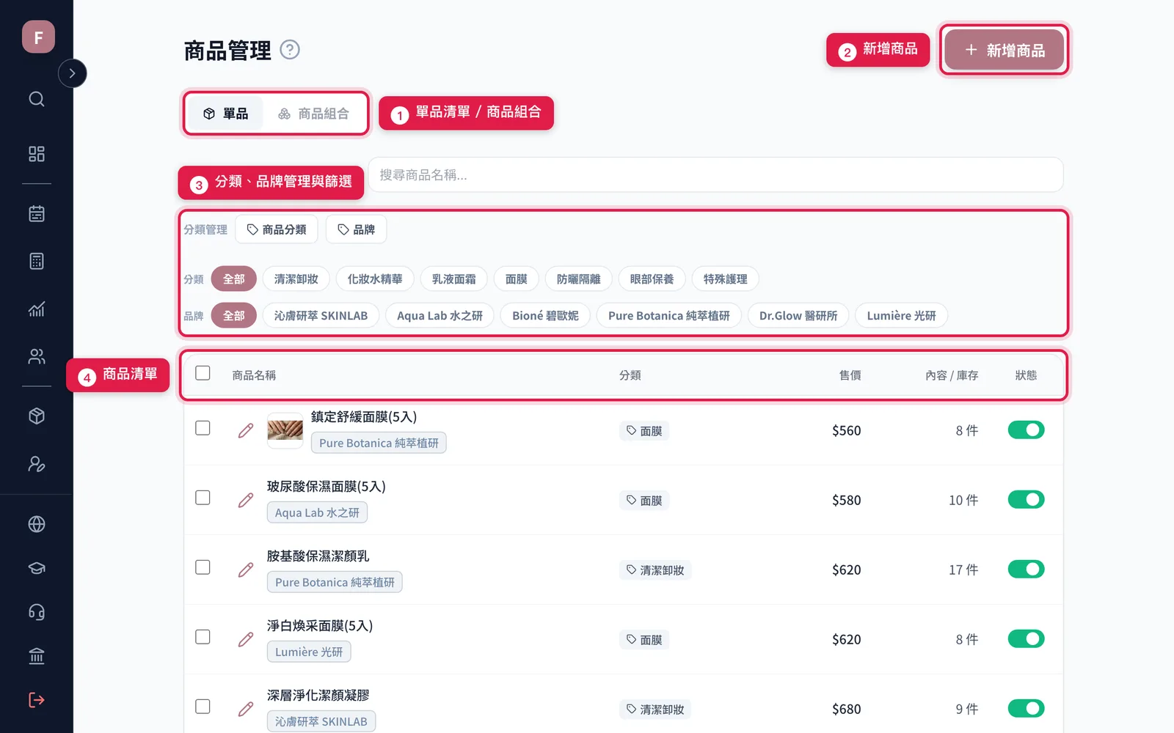Open the graduation cap tutorial icon
The width and height of the screenshot is (1174, 733).
[x=37, y=568]
